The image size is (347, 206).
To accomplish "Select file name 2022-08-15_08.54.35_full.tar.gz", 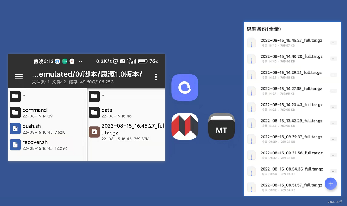I will tap(292, 169).
